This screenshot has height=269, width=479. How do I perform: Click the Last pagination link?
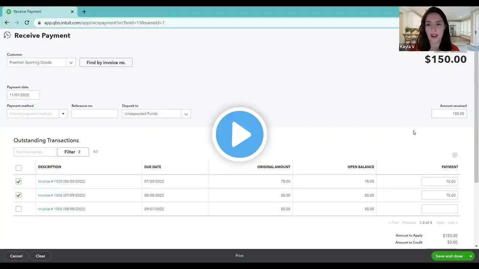pos(452,223)
